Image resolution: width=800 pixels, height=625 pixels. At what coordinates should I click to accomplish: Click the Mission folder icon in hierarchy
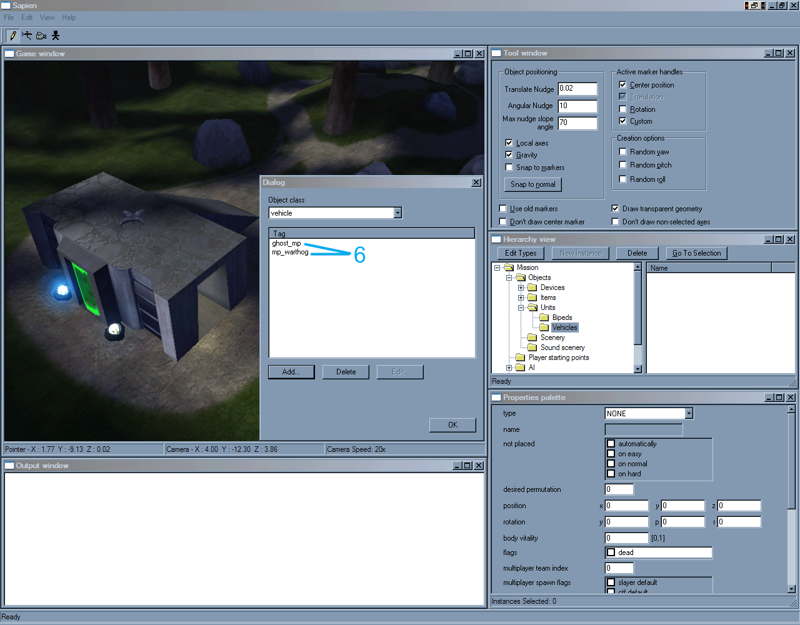pos(509,267)
